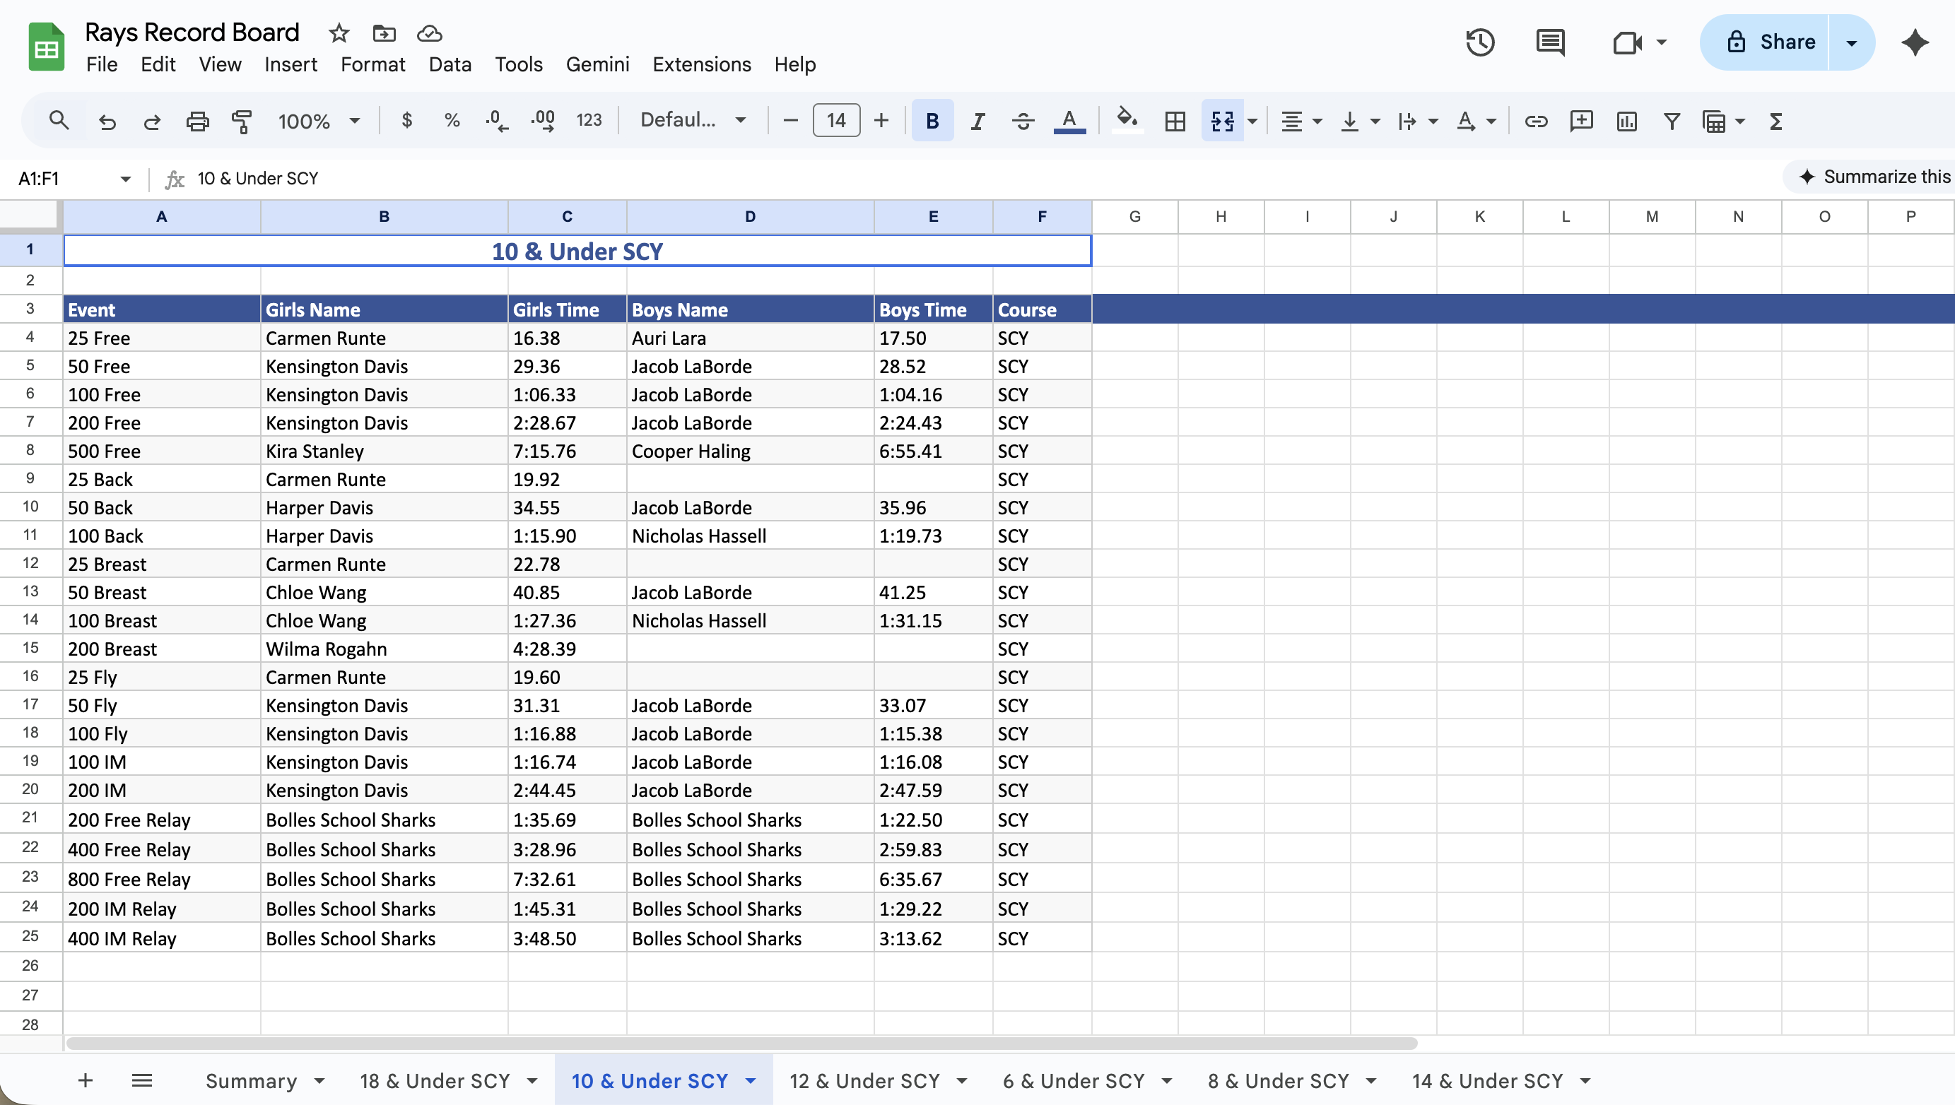Click the paint format roller icon

(242, 121)
